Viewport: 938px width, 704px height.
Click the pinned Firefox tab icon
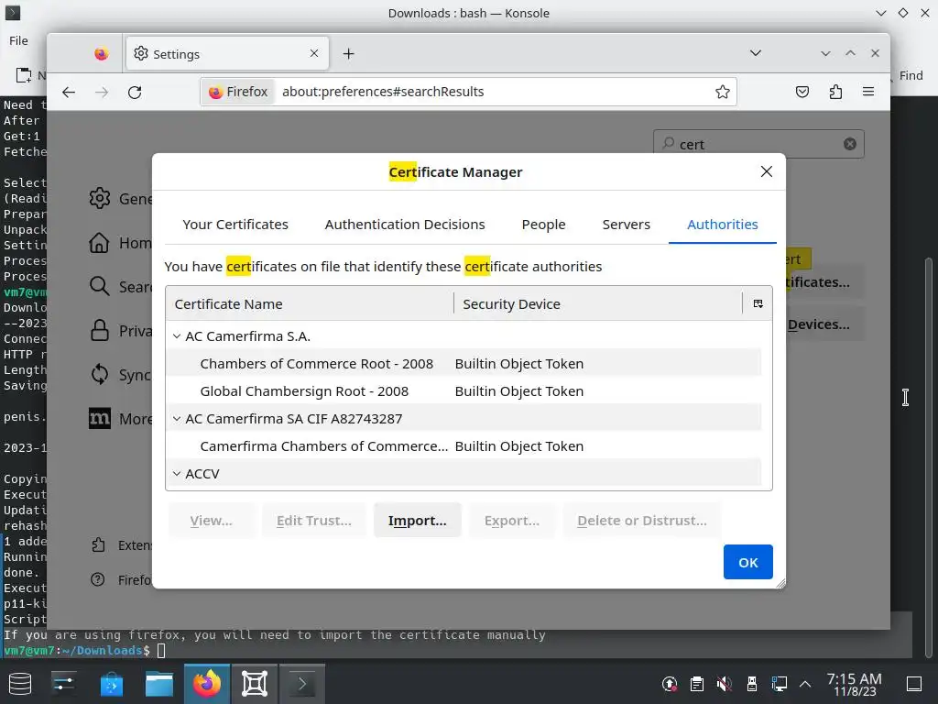coord(102,54)
